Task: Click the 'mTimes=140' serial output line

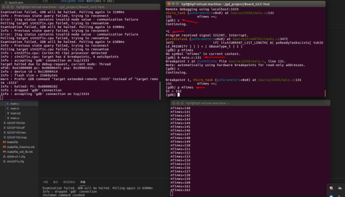Action: (180, 108)
